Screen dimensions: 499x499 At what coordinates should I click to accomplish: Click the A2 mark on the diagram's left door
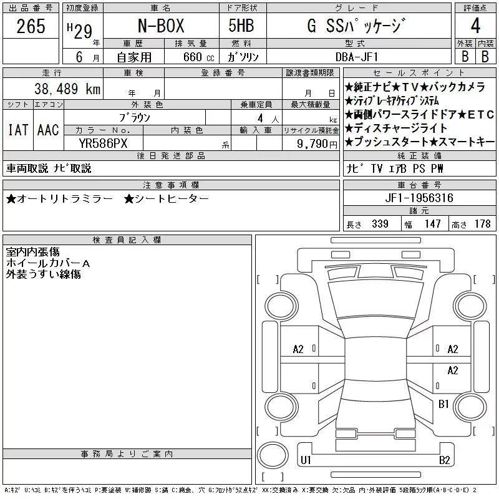[298, 349]
